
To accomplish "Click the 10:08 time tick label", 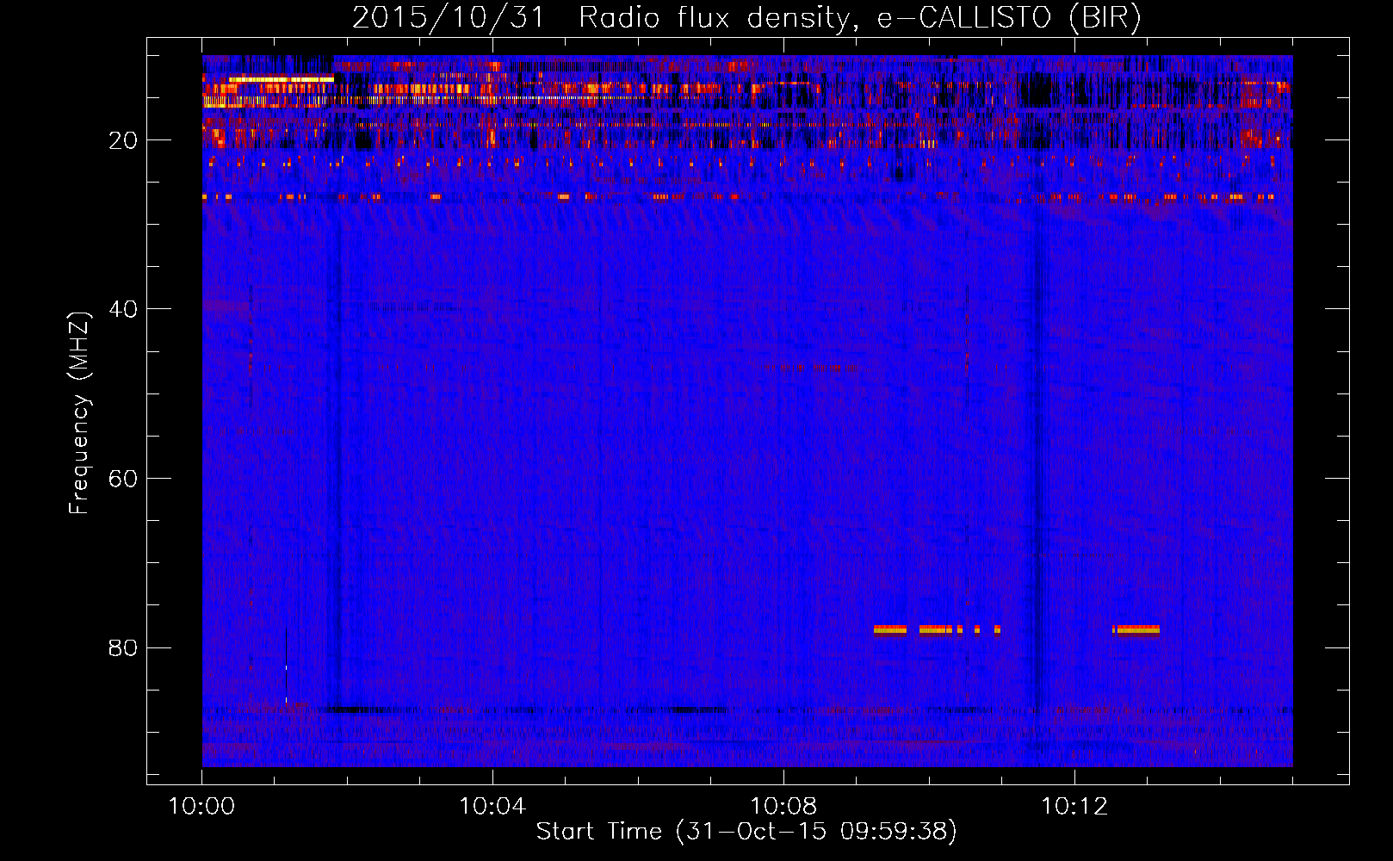I will coord(783,807).
